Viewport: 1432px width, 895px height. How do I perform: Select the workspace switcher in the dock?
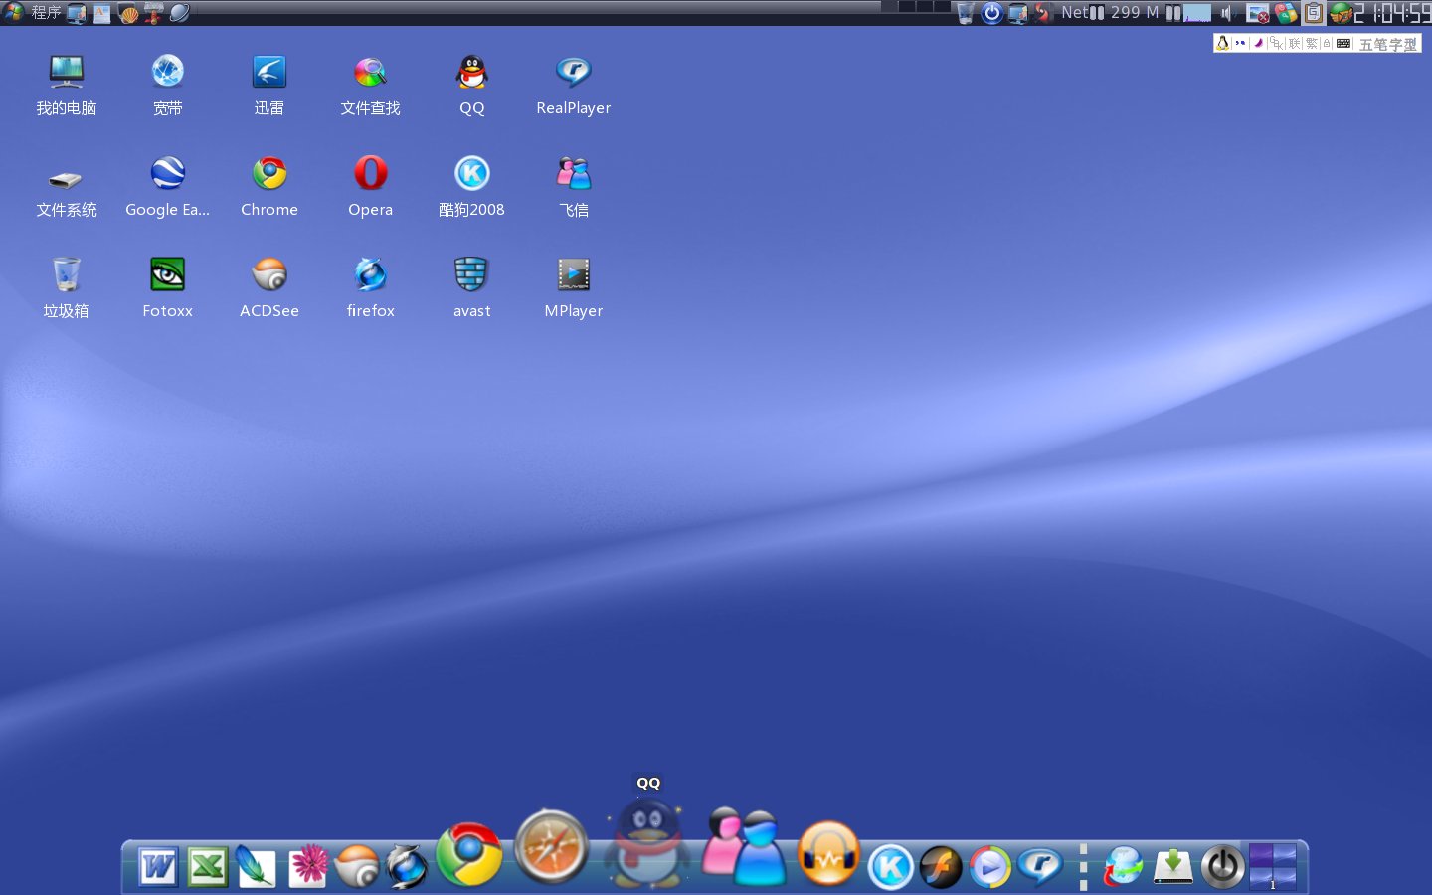(x=1273, y=867)
